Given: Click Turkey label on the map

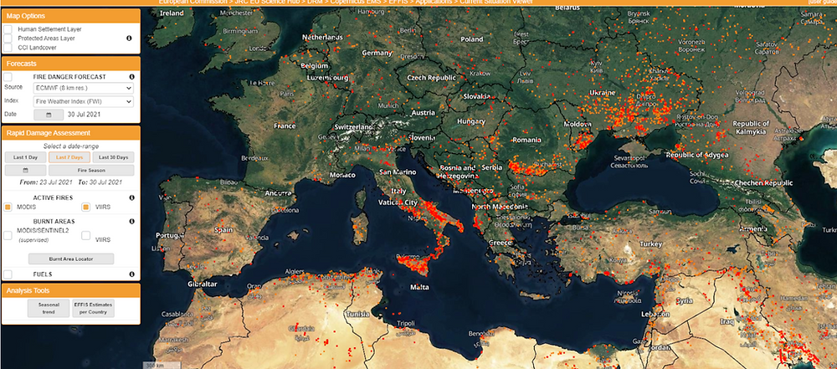Looking at the screenshot, I should [x=651, y=244].
